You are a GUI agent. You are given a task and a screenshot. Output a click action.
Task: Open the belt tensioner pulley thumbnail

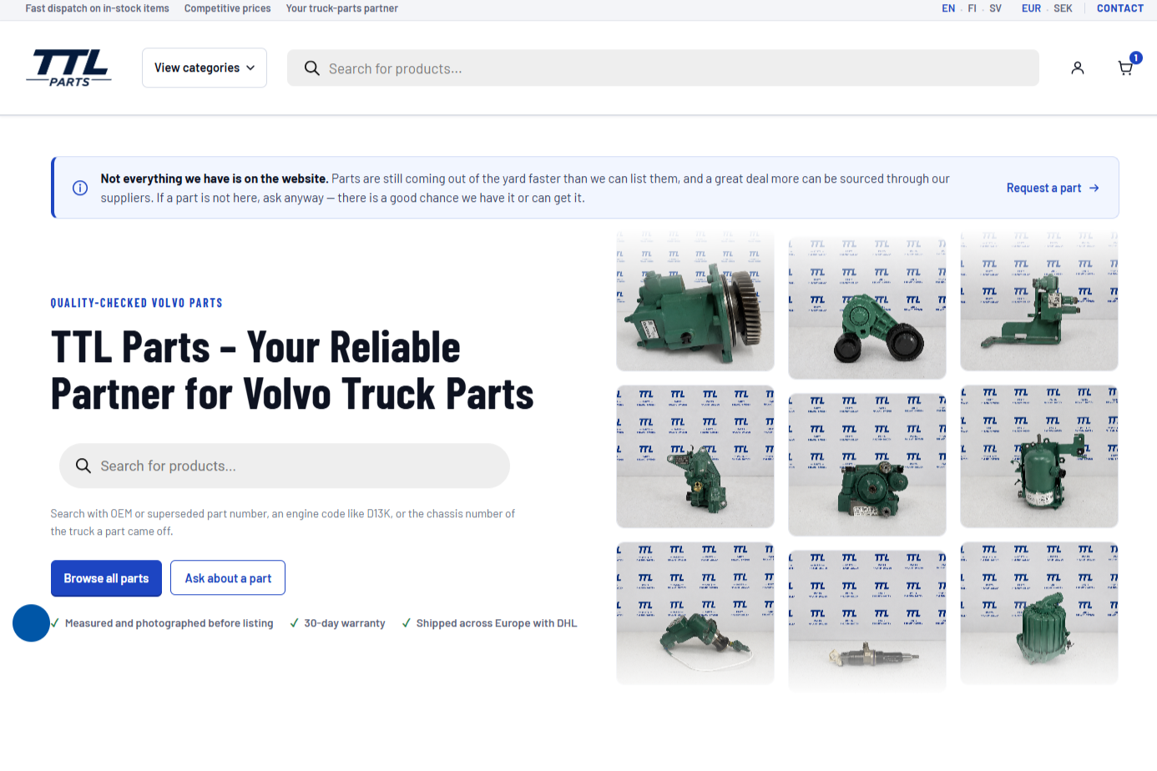[x=867, y=308]
